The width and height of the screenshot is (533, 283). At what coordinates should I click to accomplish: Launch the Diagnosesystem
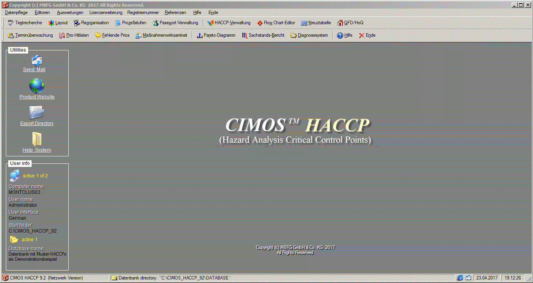(309, 35)
